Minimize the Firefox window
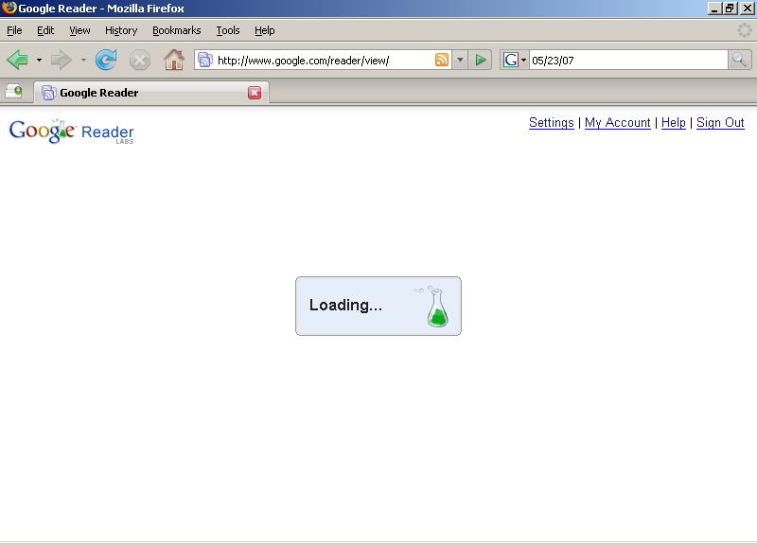757x545 pixels. click(714, 9)
